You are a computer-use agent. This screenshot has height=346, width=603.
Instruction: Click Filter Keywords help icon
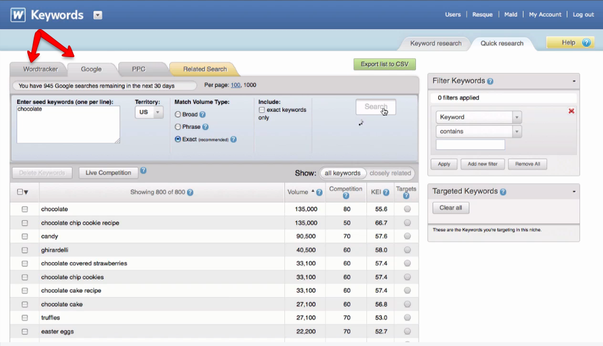490,81
